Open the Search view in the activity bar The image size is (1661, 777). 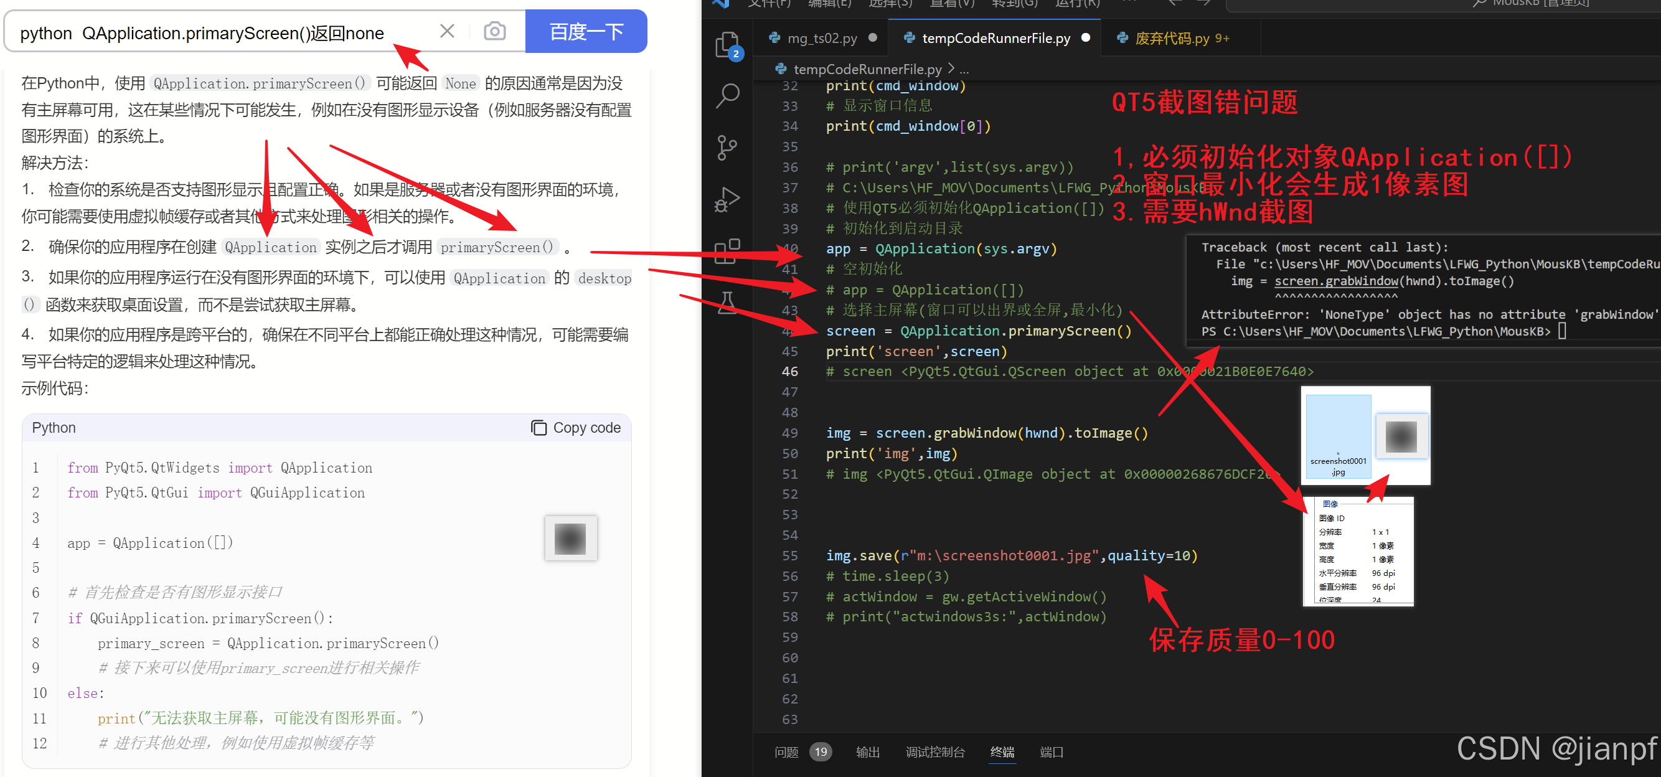coord(727,96)
